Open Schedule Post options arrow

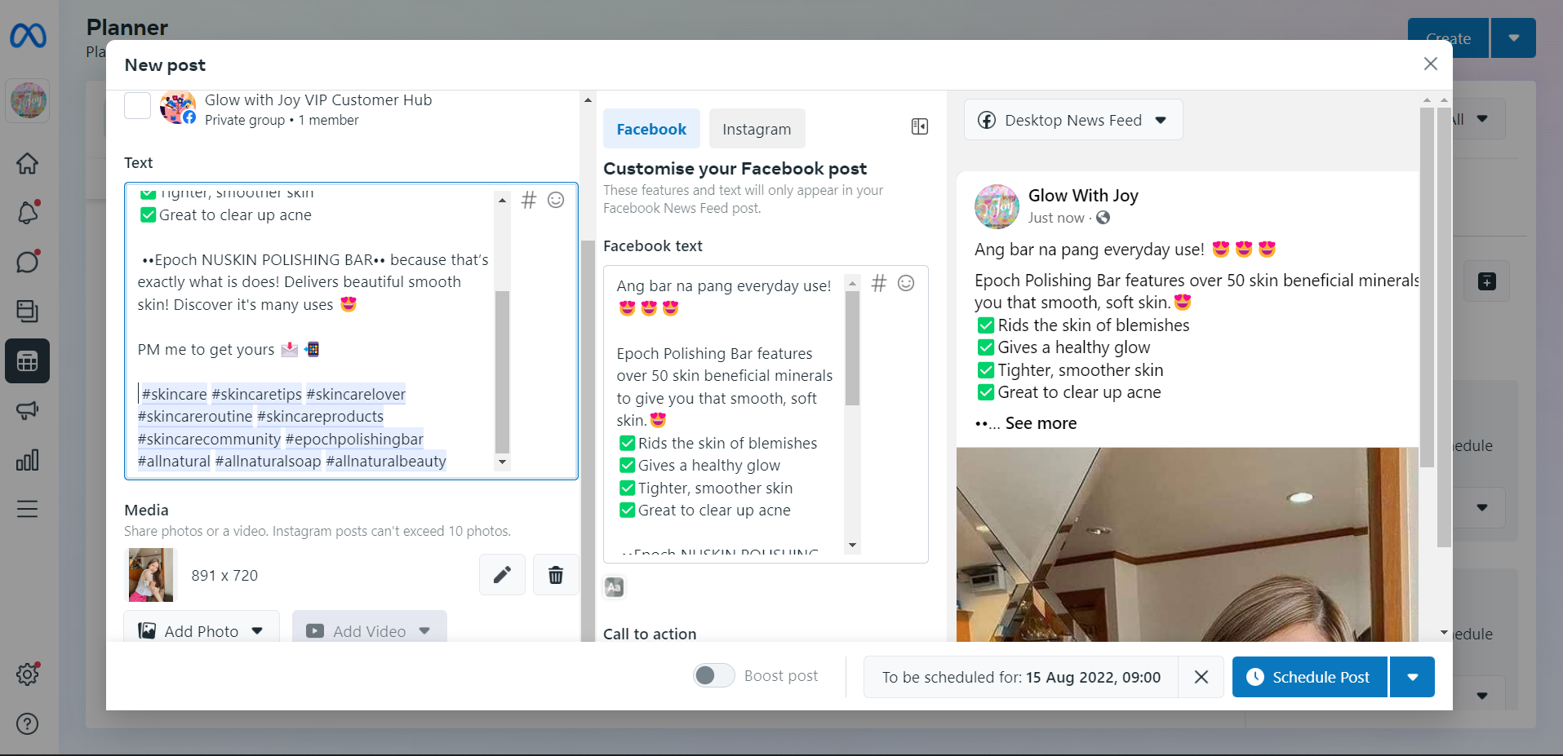(1413, 677)
